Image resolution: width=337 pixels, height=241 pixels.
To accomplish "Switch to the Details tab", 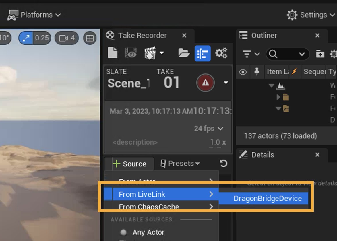I will 263,155.
